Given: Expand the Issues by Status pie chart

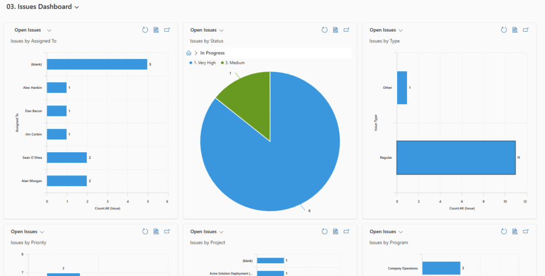Looking at the screenshot, I should pyautogui.click(x=346, y=30).
